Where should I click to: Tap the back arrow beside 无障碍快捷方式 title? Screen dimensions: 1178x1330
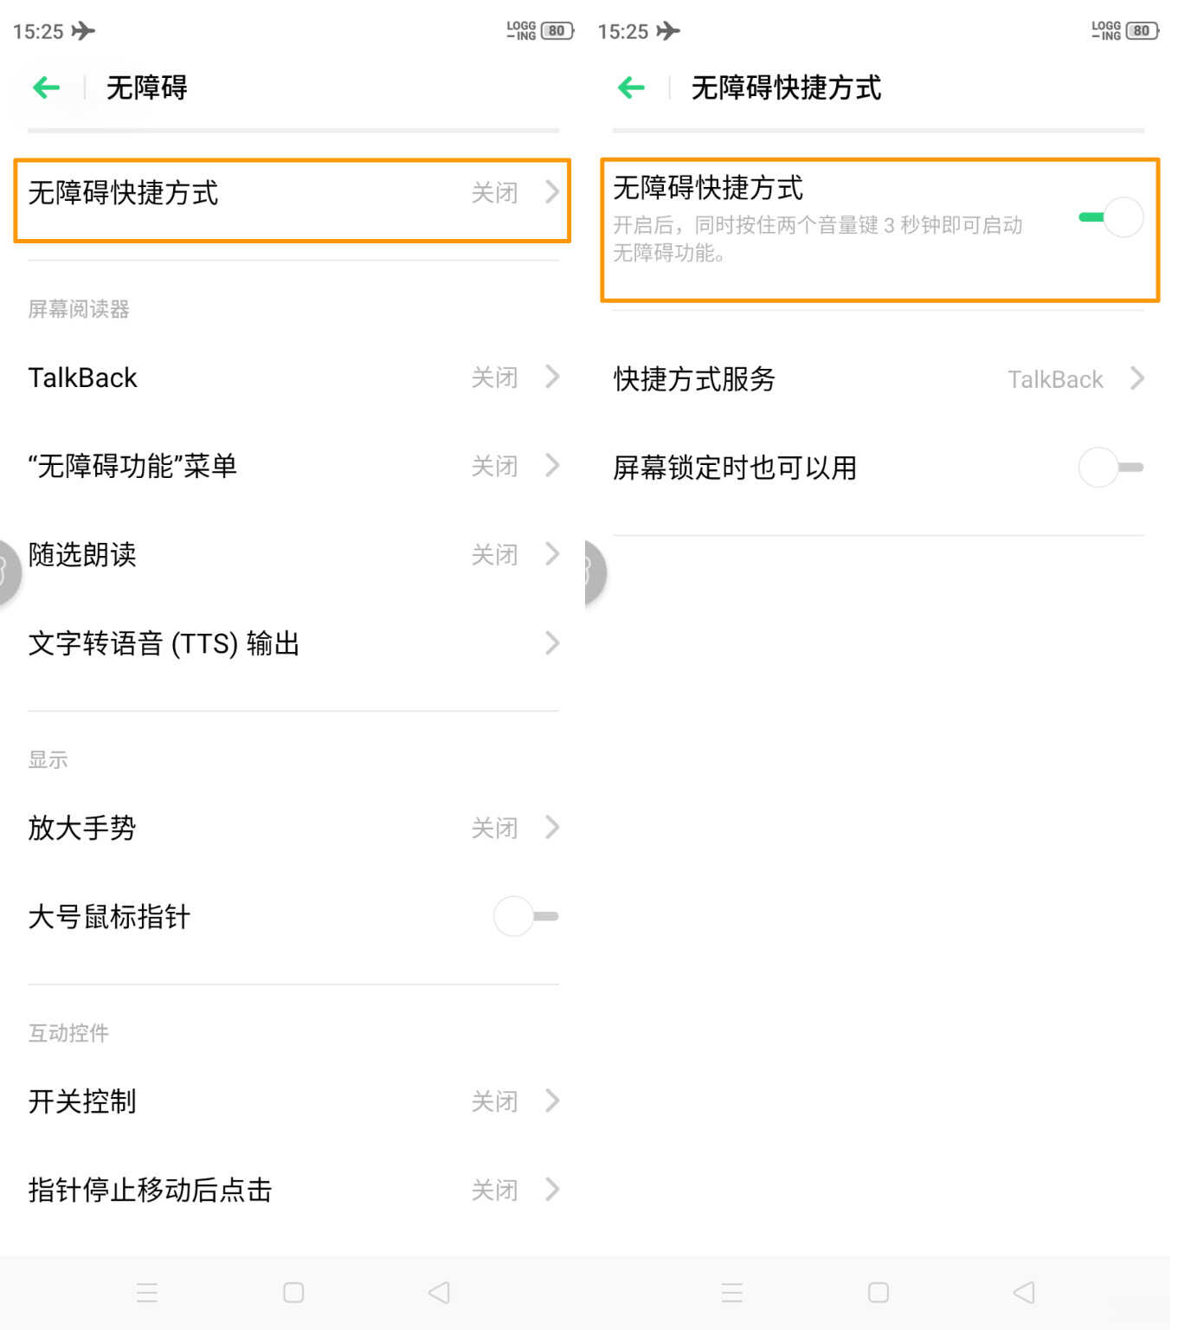pos(631,87)
